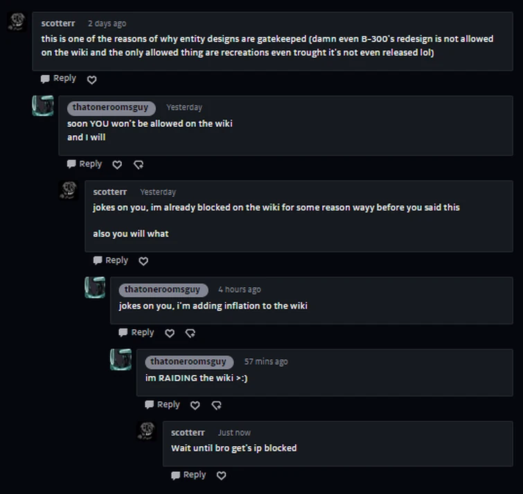Click thatoneroomsguy's avatar beside 'soon YOU' comment

point(43,106)
